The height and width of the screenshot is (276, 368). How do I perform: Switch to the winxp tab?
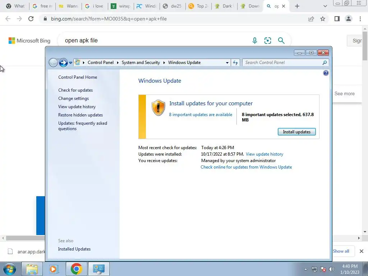[121, 6]
